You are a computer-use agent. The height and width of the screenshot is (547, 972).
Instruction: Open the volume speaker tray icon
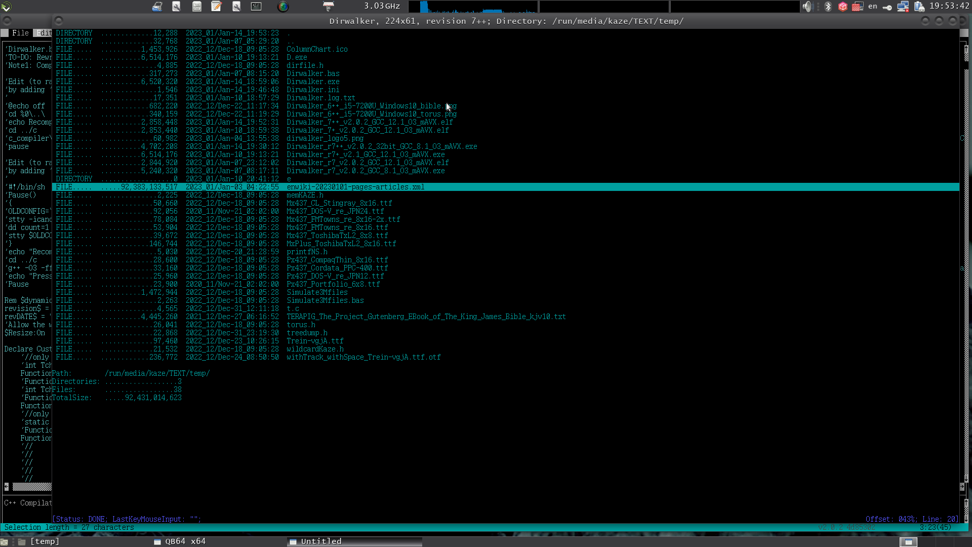tap(807, 7)
